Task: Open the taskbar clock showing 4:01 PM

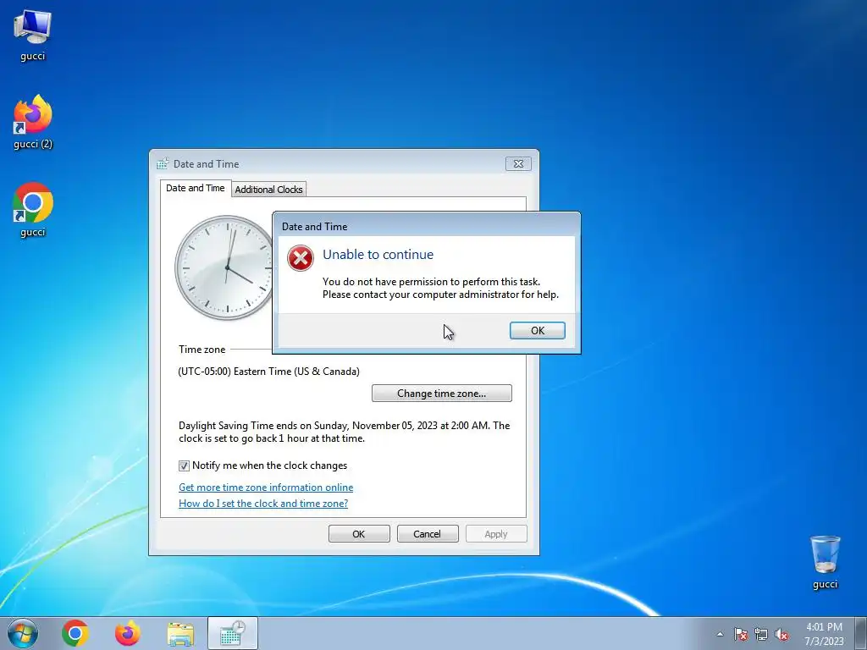Action: point(824,634)
